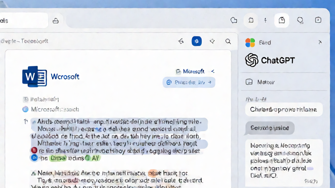Click the gray chat message bubble
This screenshot has width=335, height=188.
(270, 128)
